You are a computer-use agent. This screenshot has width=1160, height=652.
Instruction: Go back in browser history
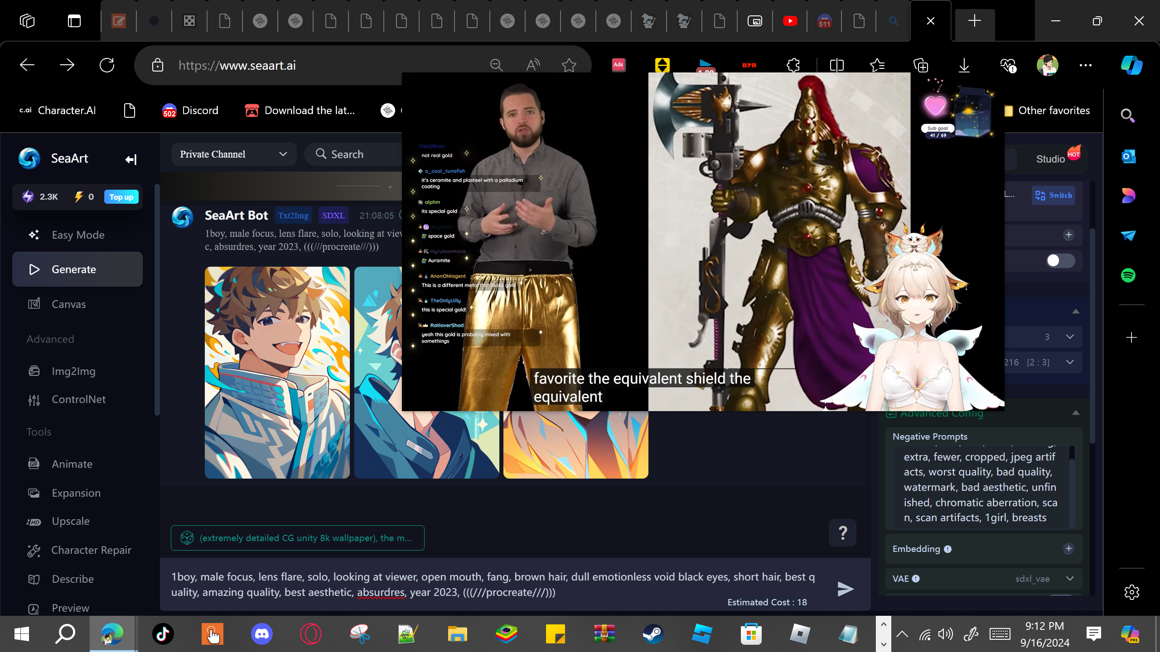[x=27, y=65]
